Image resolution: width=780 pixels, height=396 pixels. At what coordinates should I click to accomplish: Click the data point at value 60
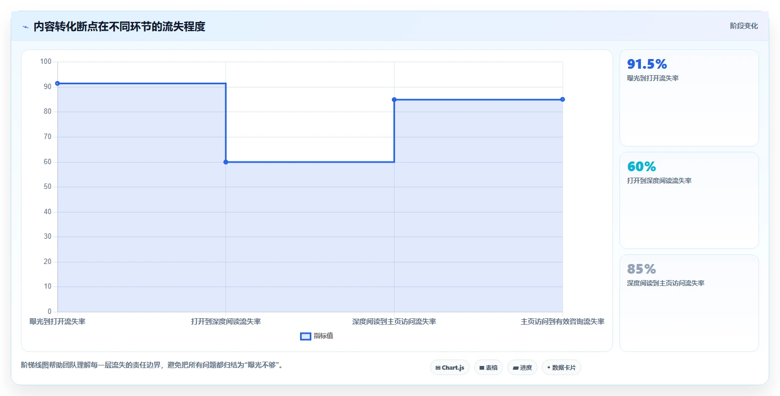226,162
